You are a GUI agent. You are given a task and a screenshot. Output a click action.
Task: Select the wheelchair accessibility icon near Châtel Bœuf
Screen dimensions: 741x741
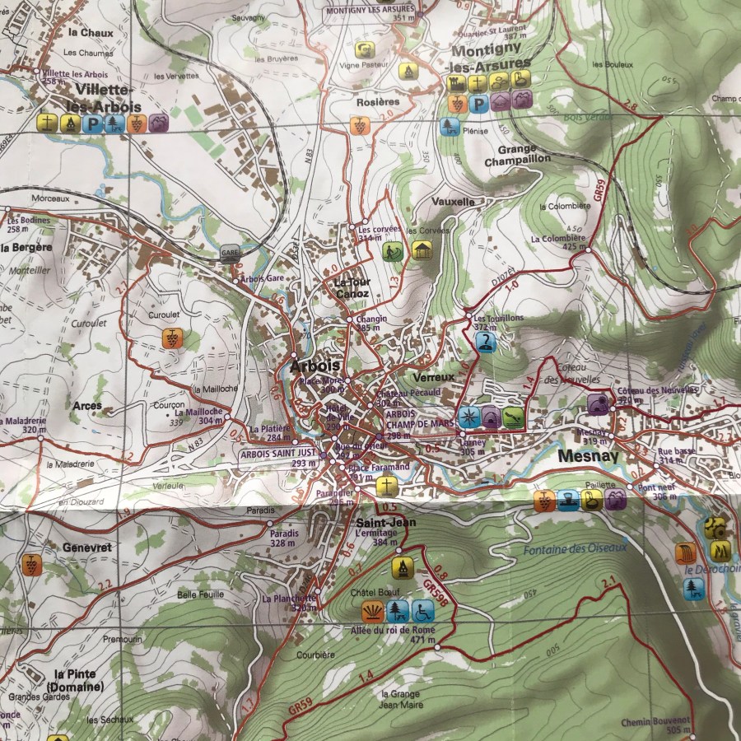(x=422, y=610)
